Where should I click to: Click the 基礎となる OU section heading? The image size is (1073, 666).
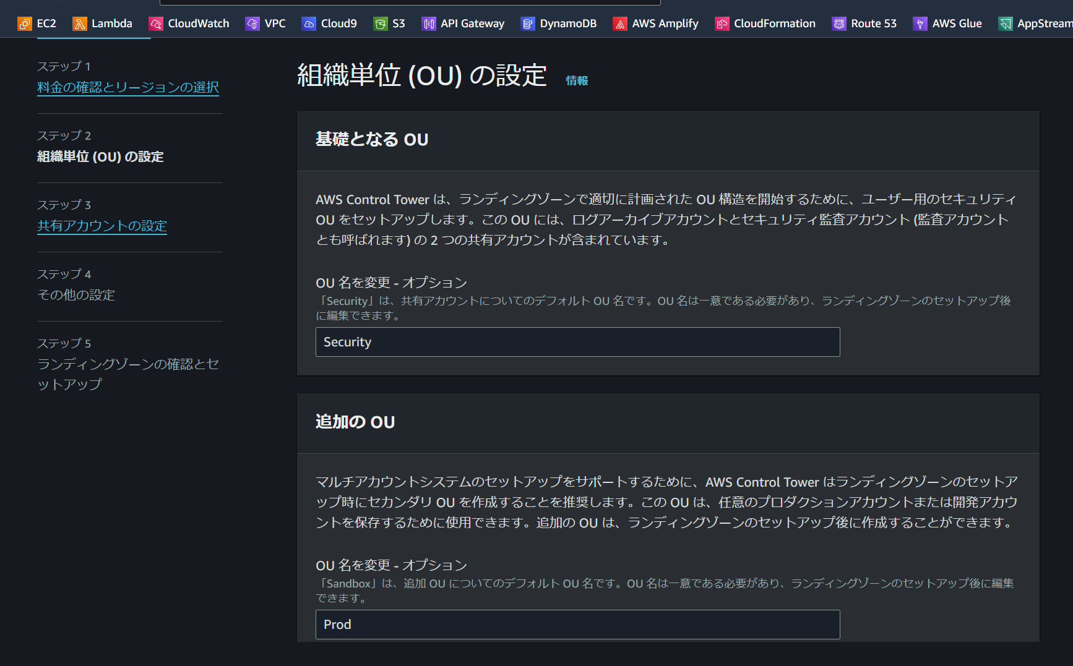pyautogui.click(x=372, y=139)
